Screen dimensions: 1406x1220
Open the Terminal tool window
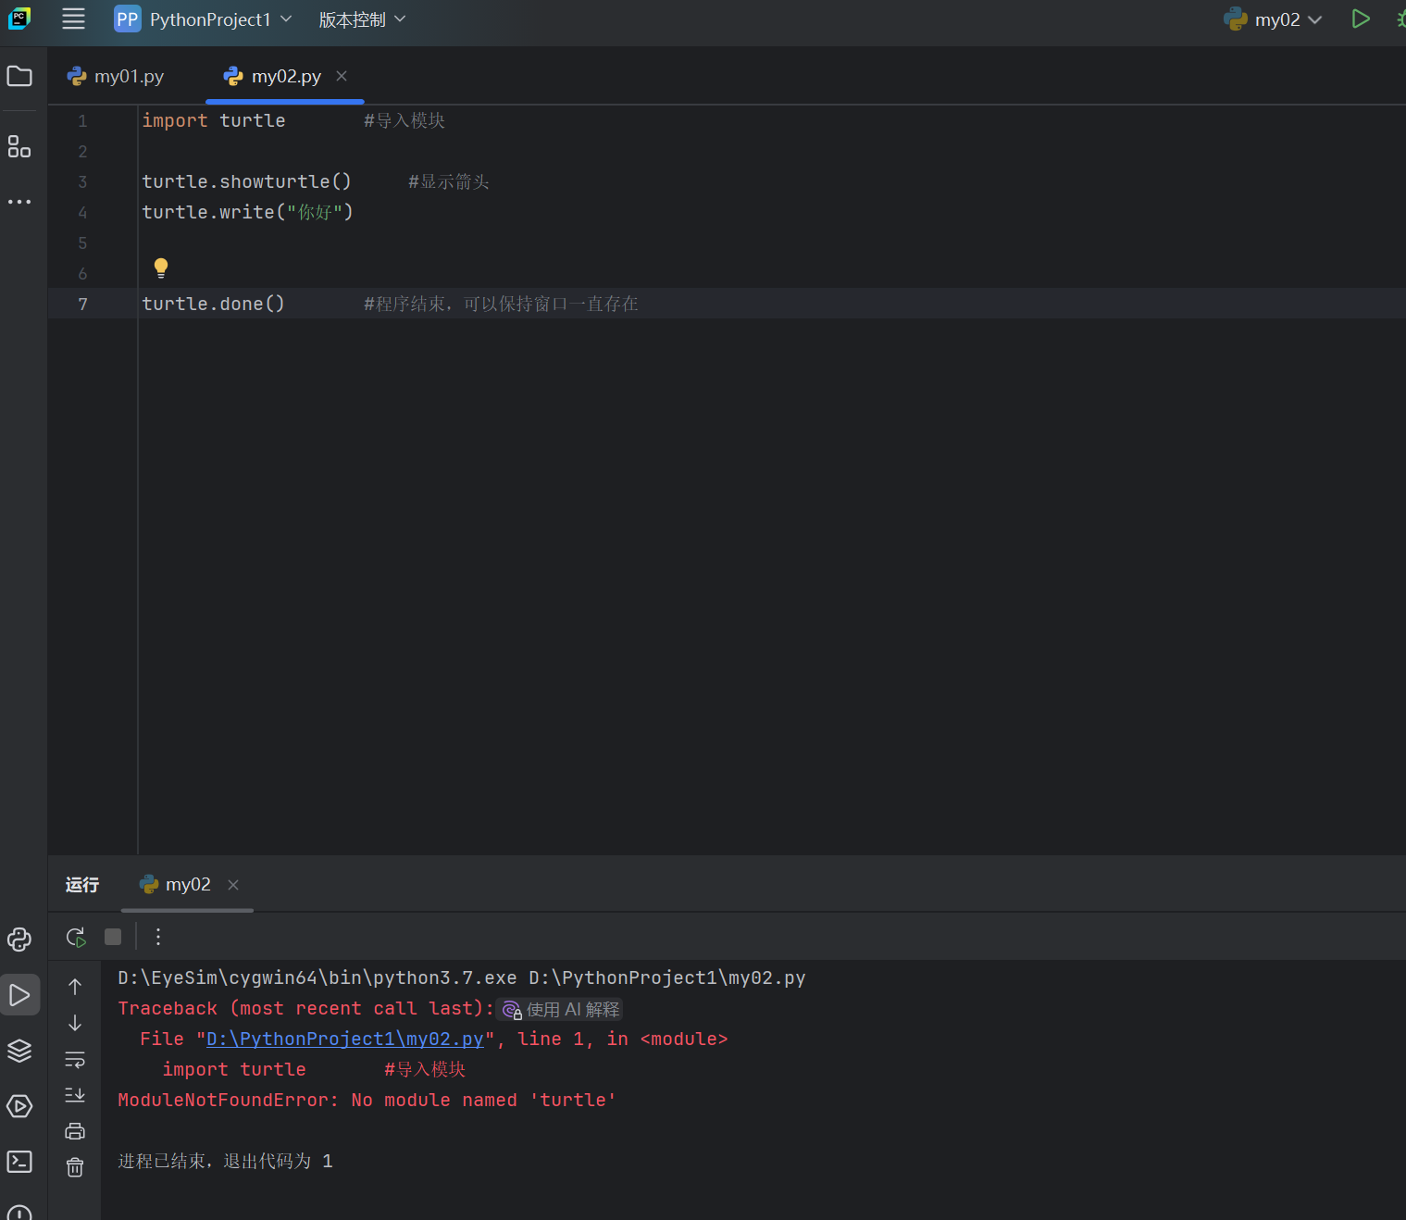(19, 1162)
